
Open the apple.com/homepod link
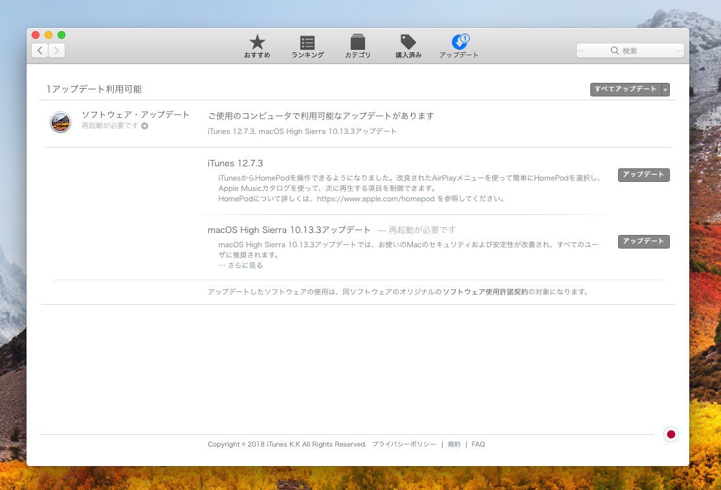coord(375,199)
